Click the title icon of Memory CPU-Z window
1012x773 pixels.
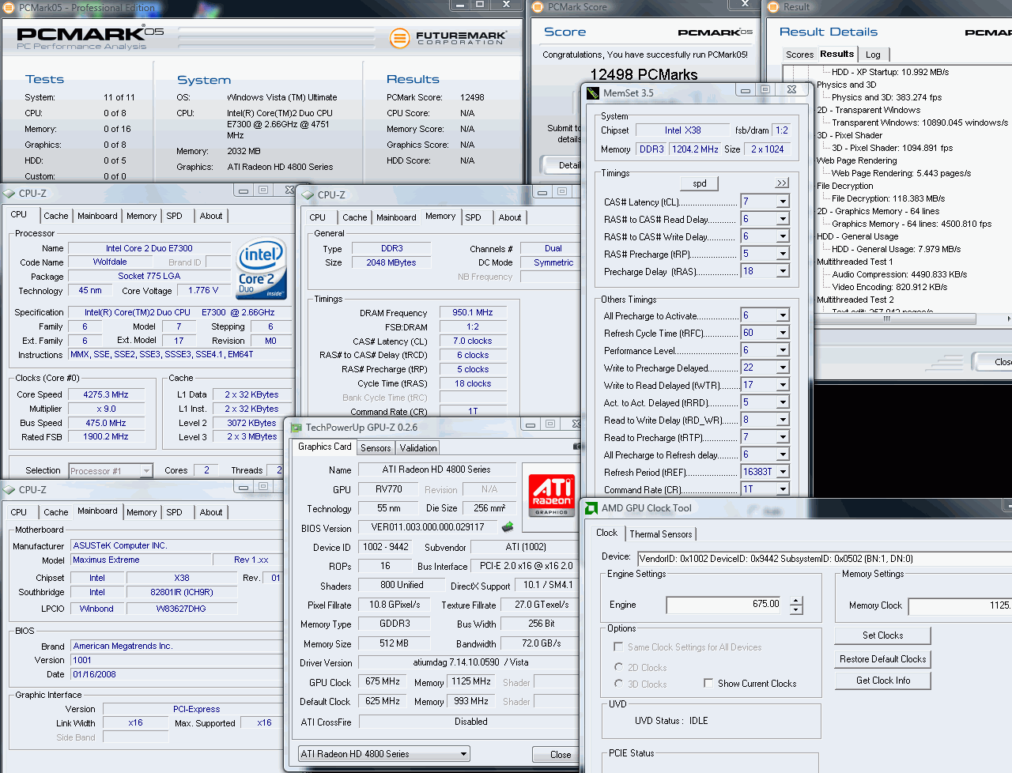pos(308,194)
